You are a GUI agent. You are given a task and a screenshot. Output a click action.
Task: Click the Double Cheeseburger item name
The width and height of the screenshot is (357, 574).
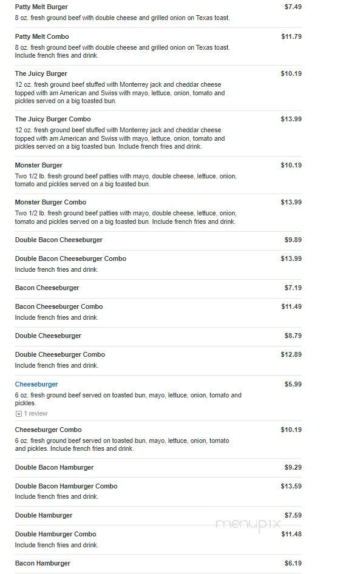coord(48,336)
